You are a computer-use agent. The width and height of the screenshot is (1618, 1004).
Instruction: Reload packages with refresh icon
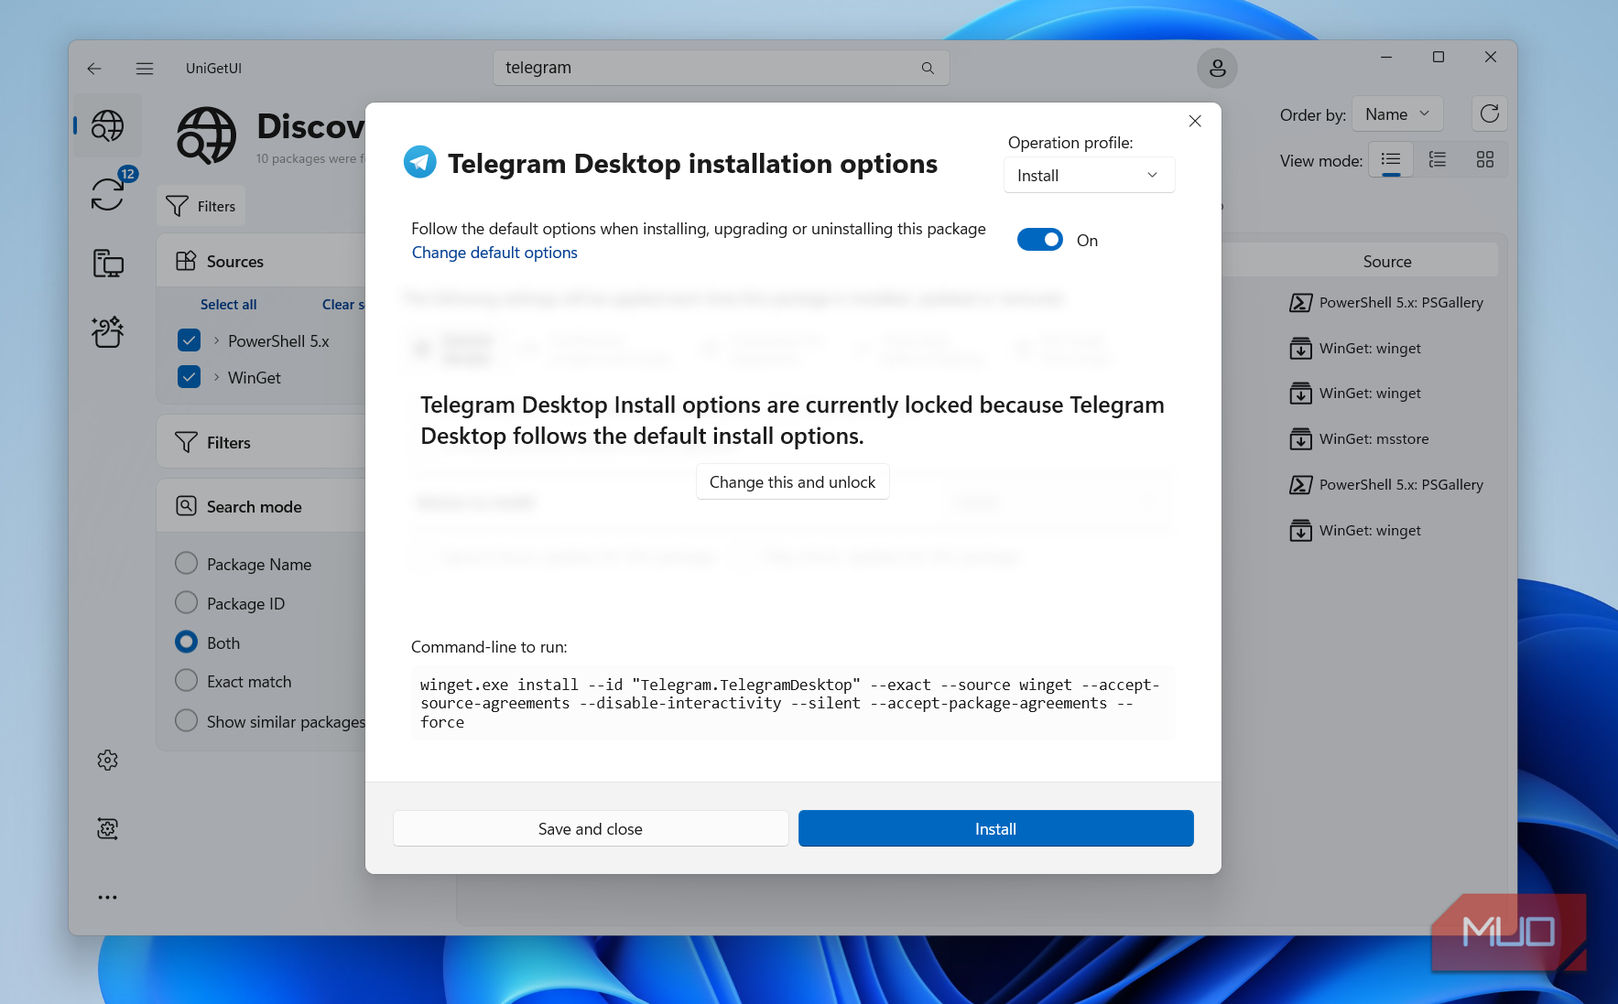[x=1489, y=113]
